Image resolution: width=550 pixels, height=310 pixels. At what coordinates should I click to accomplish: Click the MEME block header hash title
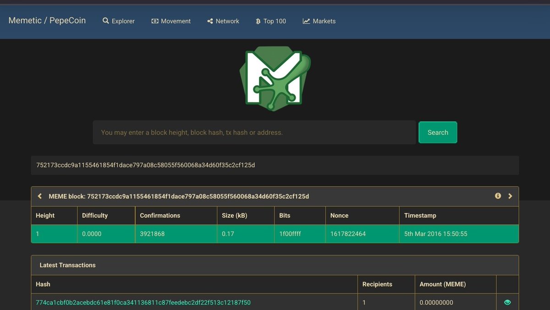179,196
